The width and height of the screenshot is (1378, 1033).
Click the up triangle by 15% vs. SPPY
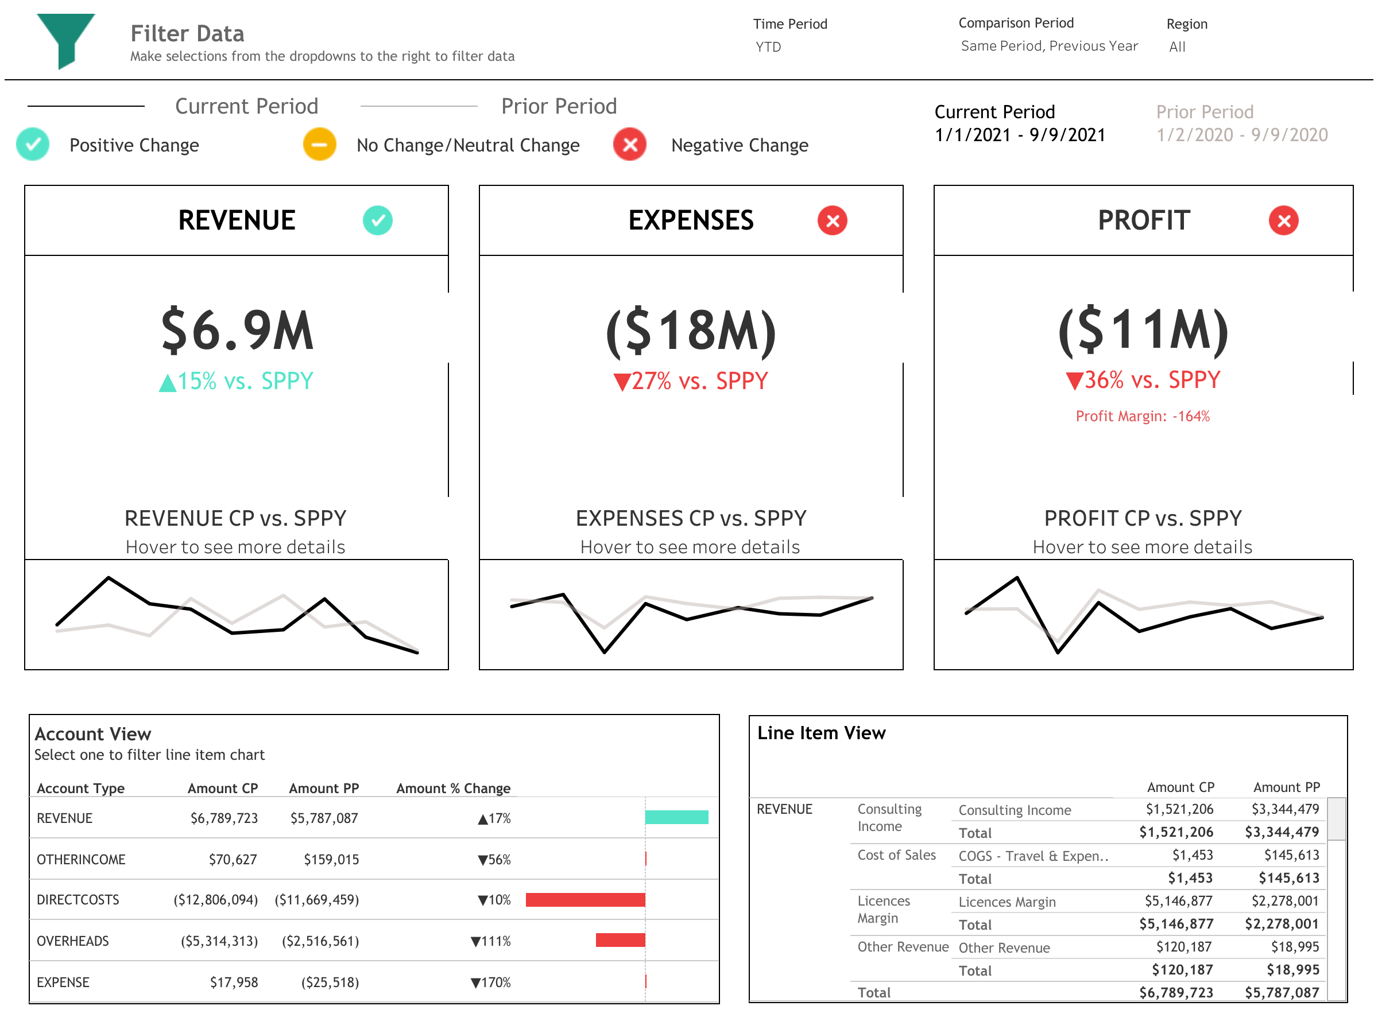pyautogui.click(x=168, y=382)
